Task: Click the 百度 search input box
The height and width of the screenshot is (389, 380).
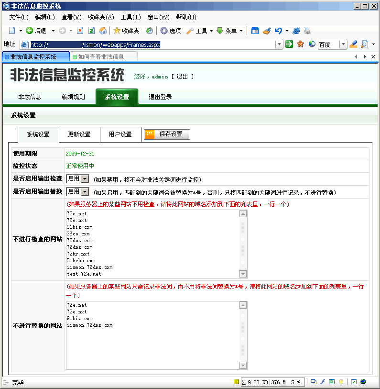Action: click(329, 44)
